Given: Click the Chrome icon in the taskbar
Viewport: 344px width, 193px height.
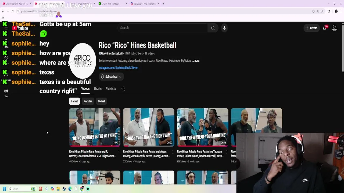Looking at the screenshot, I should tap(82, 189).
